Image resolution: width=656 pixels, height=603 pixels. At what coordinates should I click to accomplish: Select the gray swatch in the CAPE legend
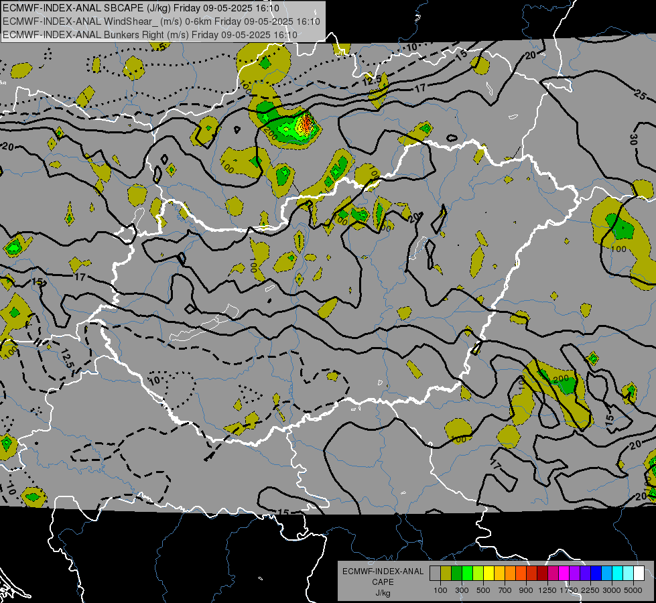436,573
